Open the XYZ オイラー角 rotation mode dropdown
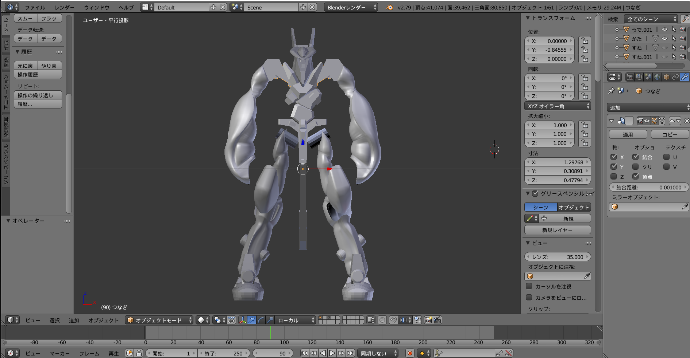Screen dimensions: 690x358 click(558, 106)
